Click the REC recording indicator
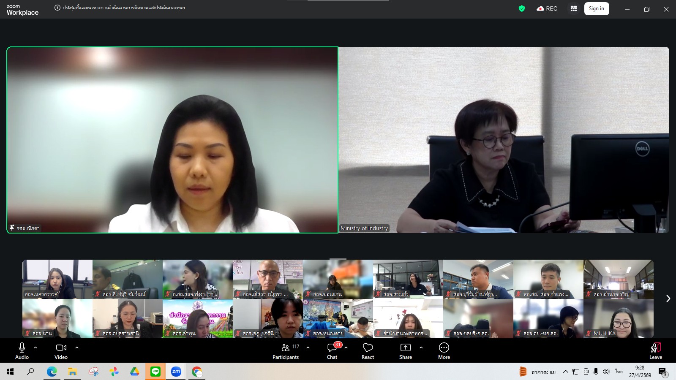The image size is (676, 380). coord(547,8)
